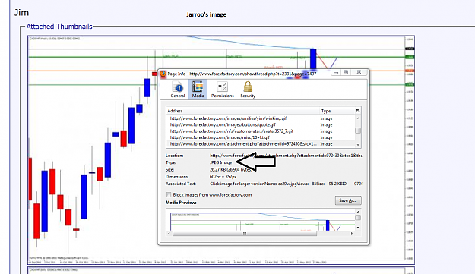The height and width of the screenshot is (274, 475).
Task: Click the media list vertical scrollbar thumb
Action: pos(358,131)
